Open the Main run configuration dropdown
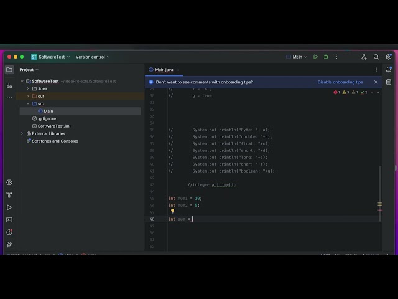 [x=297, y=57]
